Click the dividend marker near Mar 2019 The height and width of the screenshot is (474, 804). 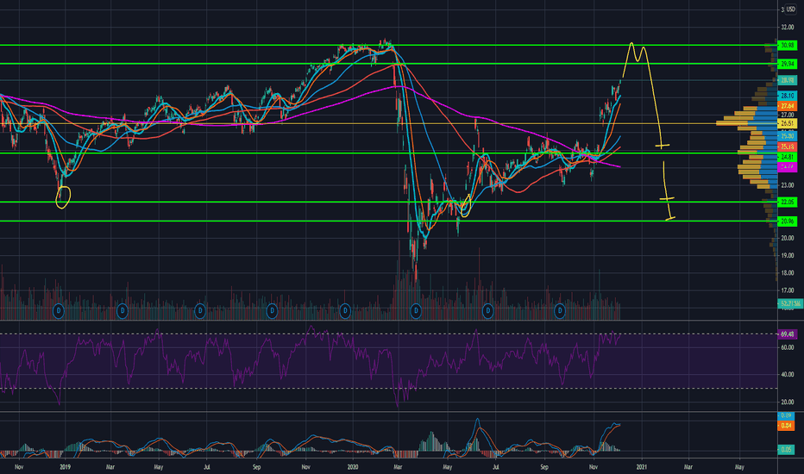122,310
